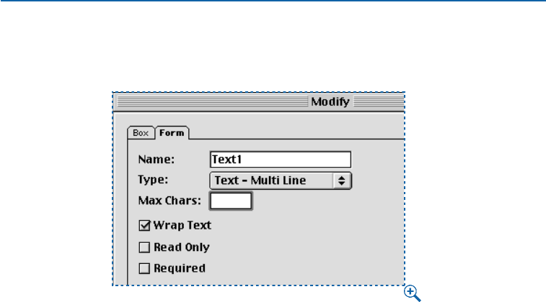Click into the Name text field

[280, 160]
